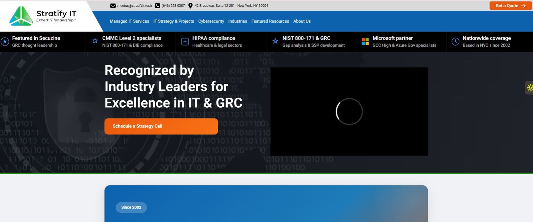Screen dimensions: 533x222
Task: Open IT Strategy & Projects menu
Action: click(x=174, y=21)
